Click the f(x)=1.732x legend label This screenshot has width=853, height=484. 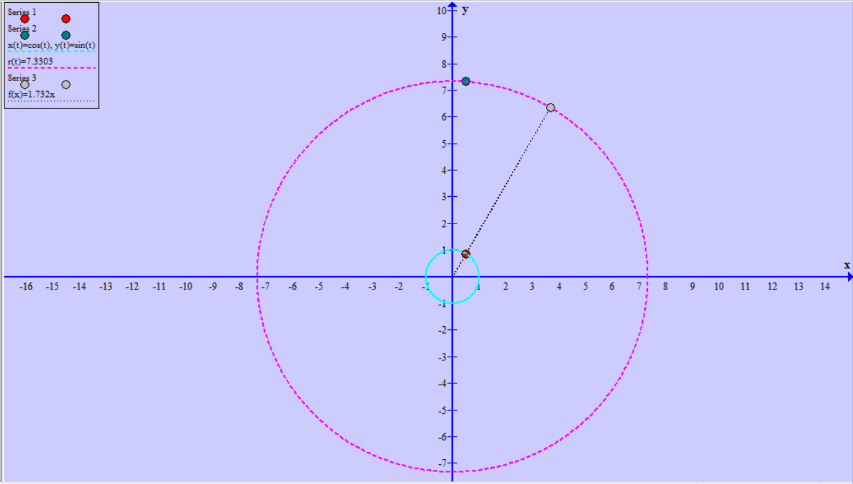[x=31, y=94]
